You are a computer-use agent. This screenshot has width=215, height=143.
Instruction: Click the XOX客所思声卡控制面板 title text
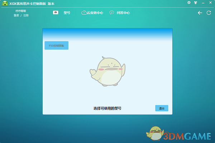[x=28, y=4]
